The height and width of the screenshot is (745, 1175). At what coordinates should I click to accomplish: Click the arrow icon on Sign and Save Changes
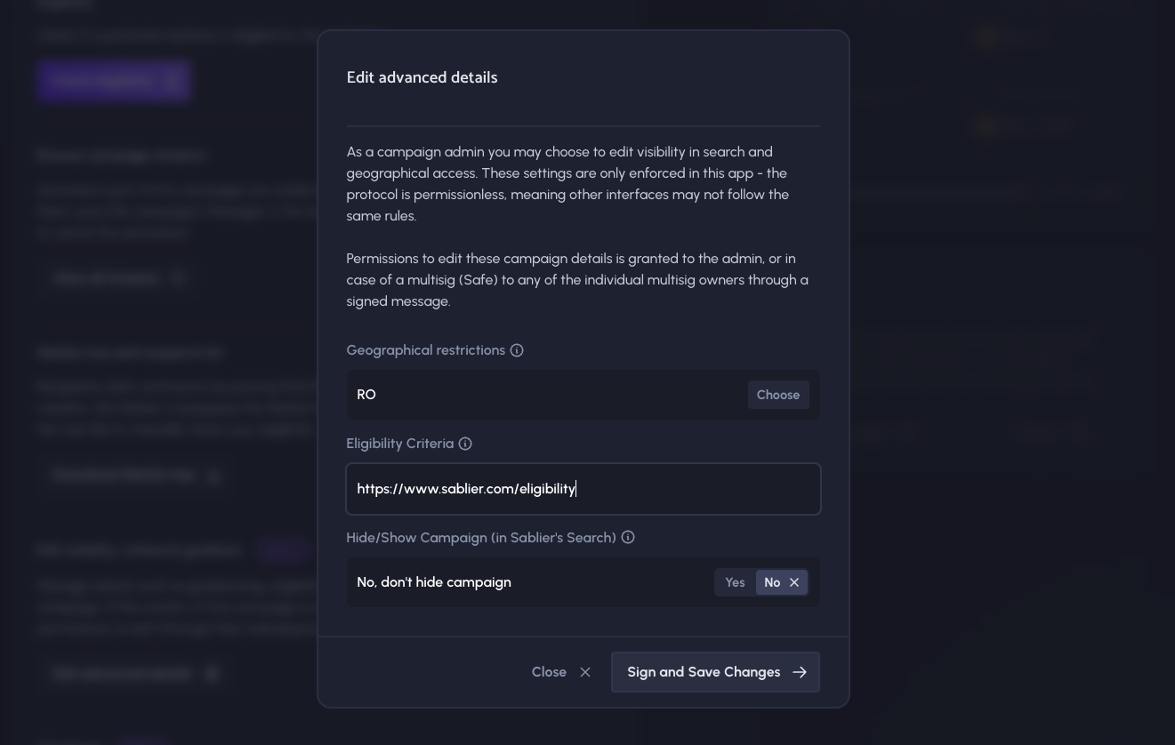(x=800, y=672)
